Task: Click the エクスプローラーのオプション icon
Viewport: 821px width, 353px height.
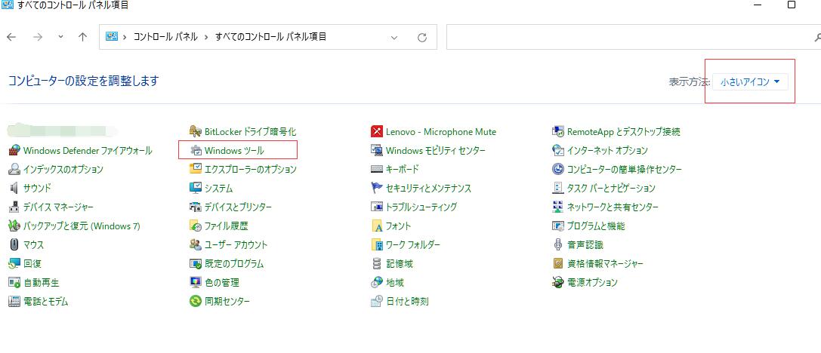Action: pyautogui.click(x=196, y=169)
